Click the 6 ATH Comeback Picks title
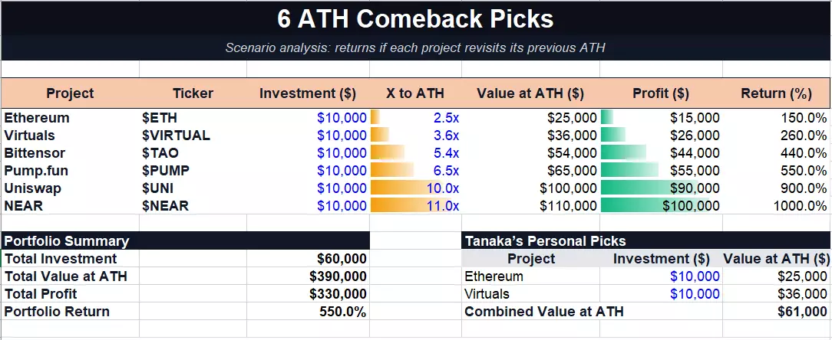 tap(415, 19)
